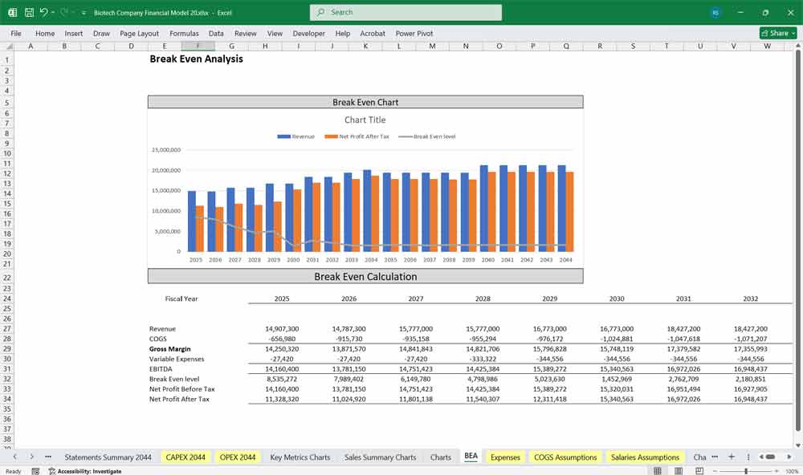Open the Power Pivot ribbon tab

pos(414,34)
